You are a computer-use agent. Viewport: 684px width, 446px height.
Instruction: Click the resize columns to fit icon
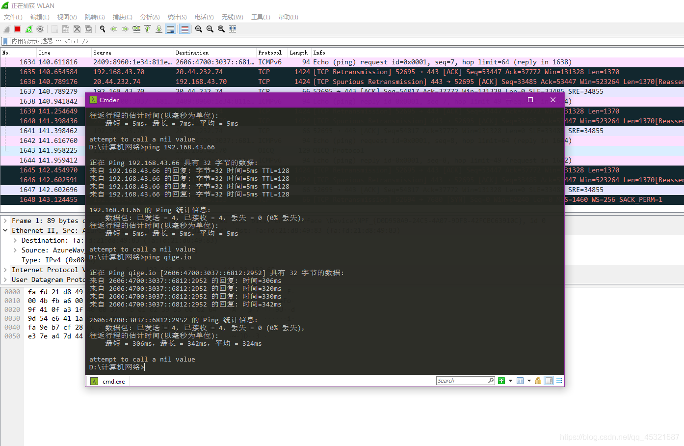233,29
